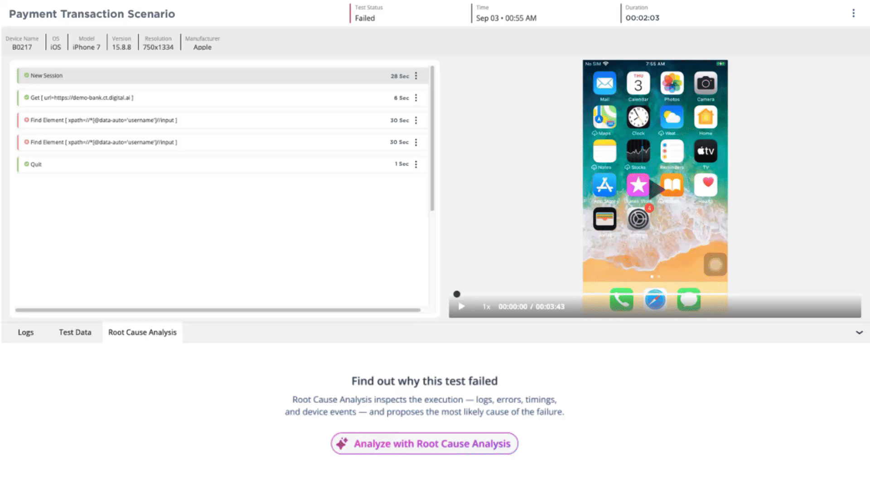Click the Maps app icon in the video
Viewport: 870px width, 489px height.
(604, 117)
